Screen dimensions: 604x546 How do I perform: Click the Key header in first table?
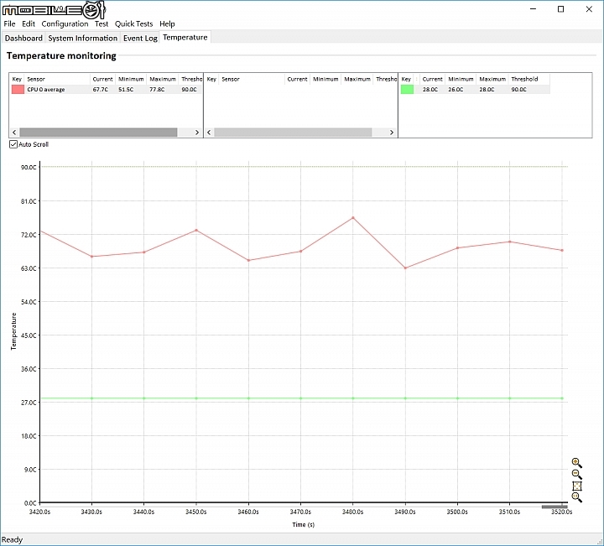(17, 79)
